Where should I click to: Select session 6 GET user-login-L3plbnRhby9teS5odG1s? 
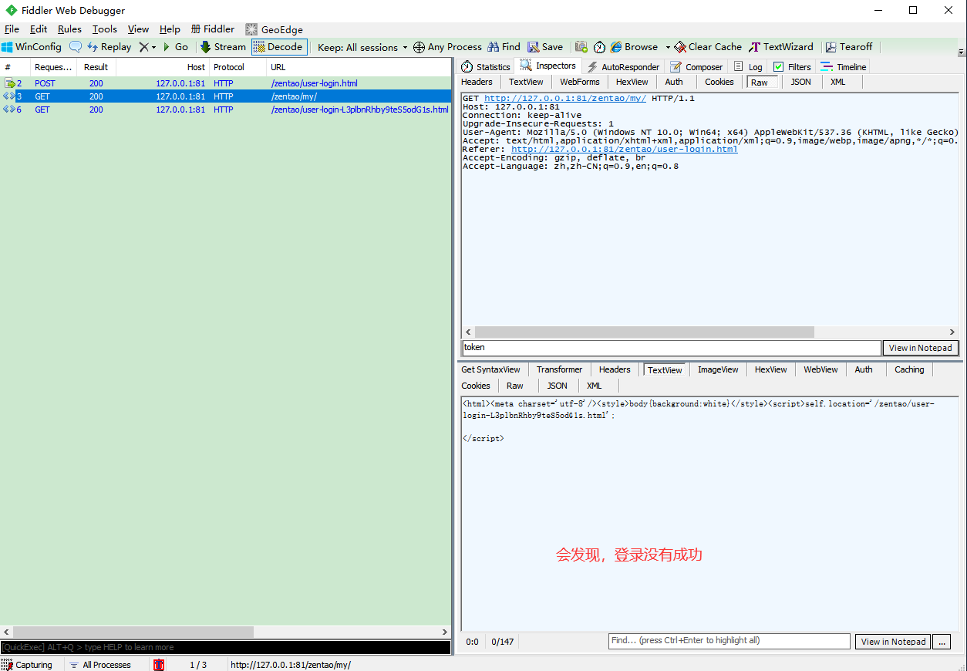(225, 110)
